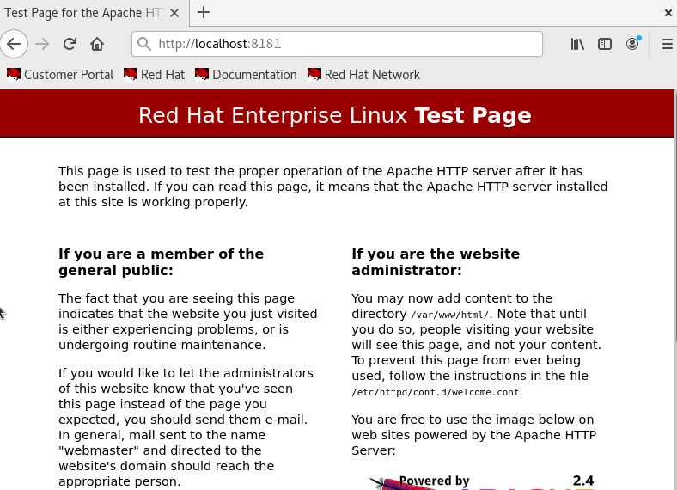Open the Library icon in the toolbar
The height and width of the screenshot is (490, 677).
(577, 44)
